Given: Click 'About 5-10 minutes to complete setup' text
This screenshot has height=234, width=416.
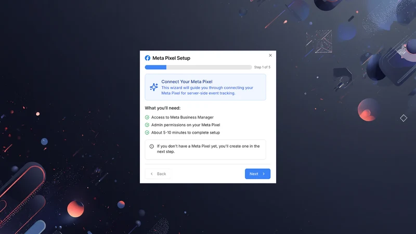Looking at the screenshot, I should pyautogui.click(x=186, y=133).
